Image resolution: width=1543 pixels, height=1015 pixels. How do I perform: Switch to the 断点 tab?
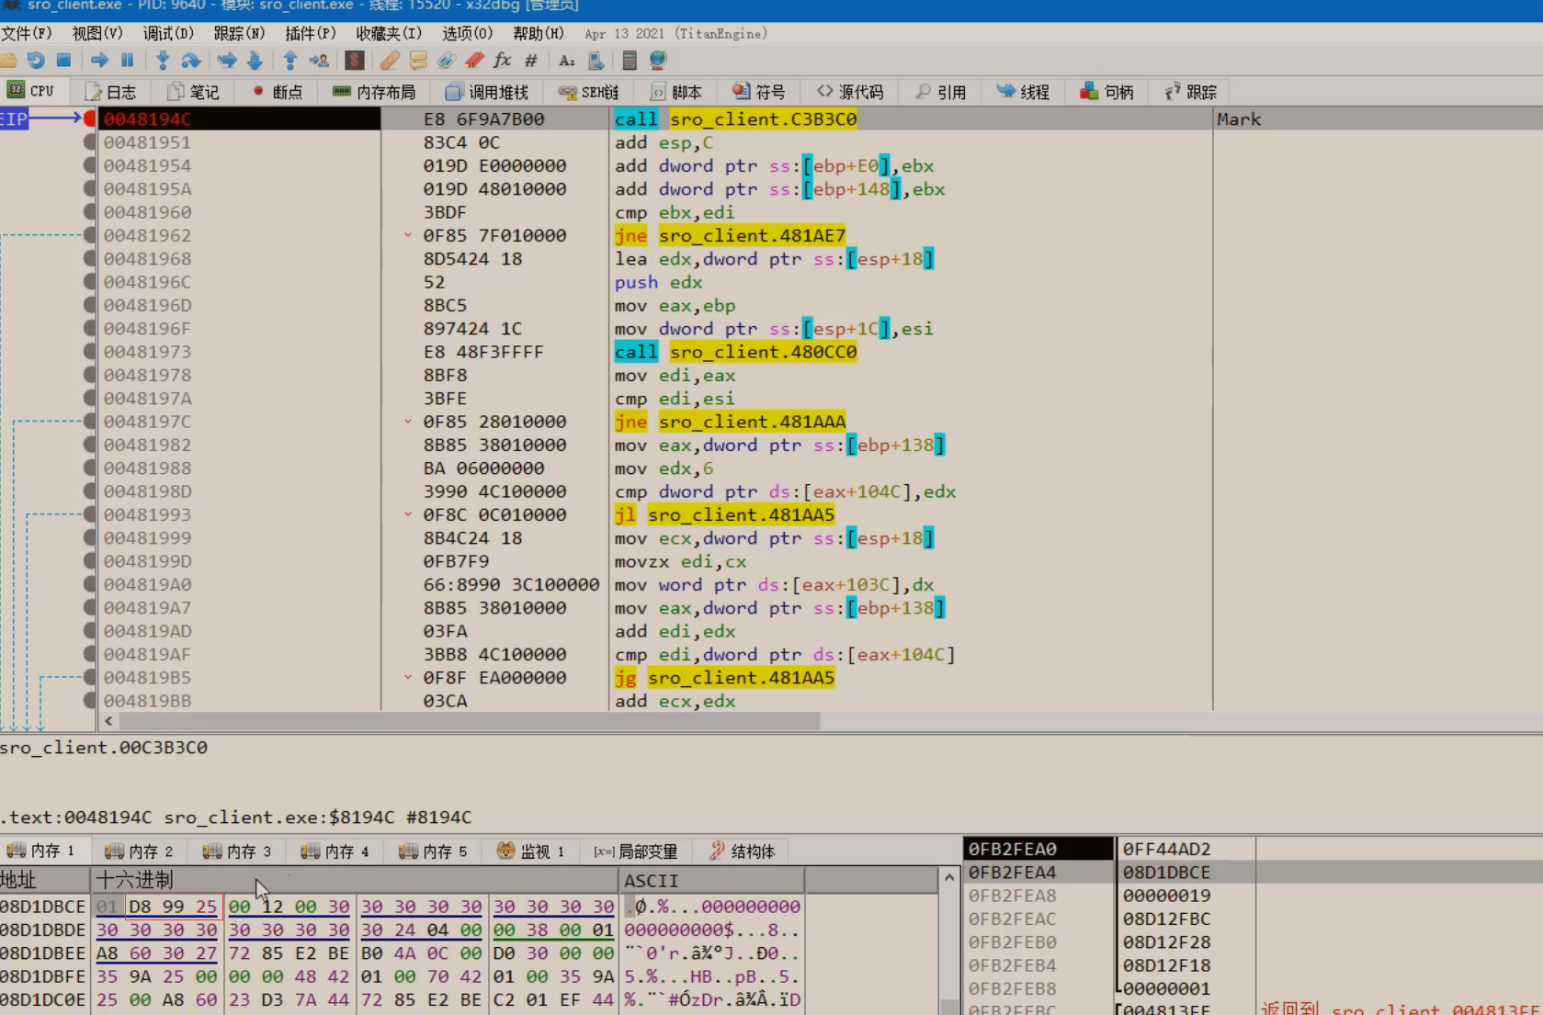coord(277,92)
